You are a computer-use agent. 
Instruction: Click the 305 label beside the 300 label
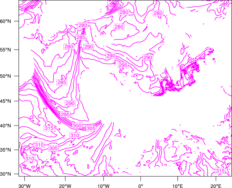91,128
